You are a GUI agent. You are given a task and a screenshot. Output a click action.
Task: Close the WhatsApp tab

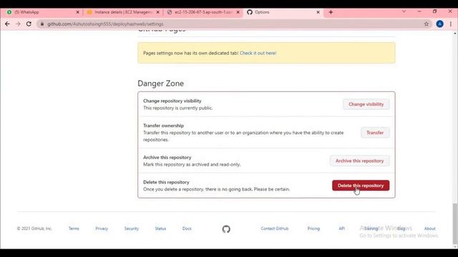(x=78, y=12)
